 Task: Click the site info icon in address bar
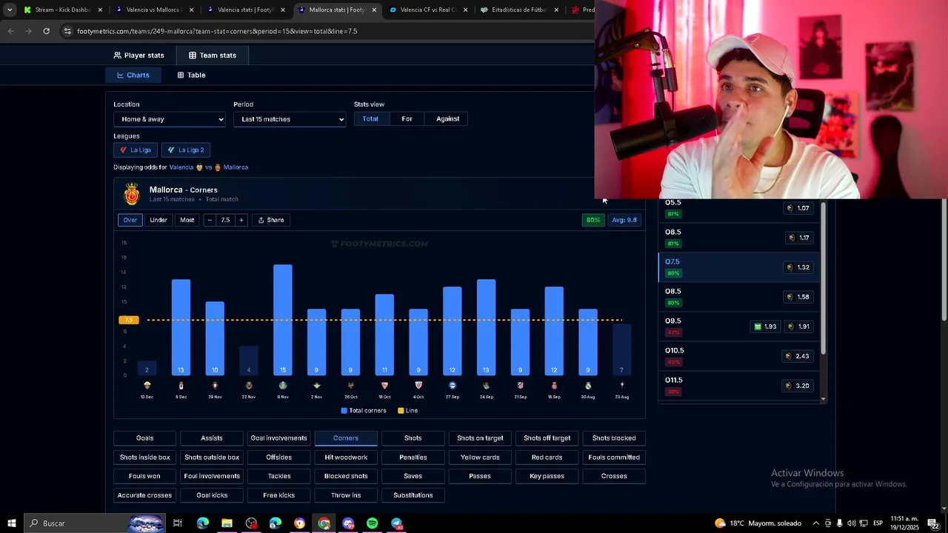(x=67, y=31)
